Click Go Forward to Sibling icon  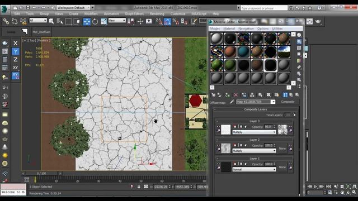pyautogui.click(x=297, y=94)
